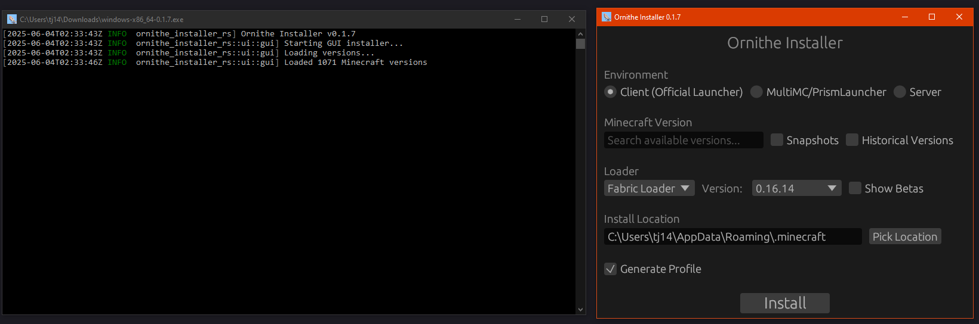Maximize the Ornithe Installer window
The width and height of the screenshot is (979, 324).
click(x=932, y=17)
